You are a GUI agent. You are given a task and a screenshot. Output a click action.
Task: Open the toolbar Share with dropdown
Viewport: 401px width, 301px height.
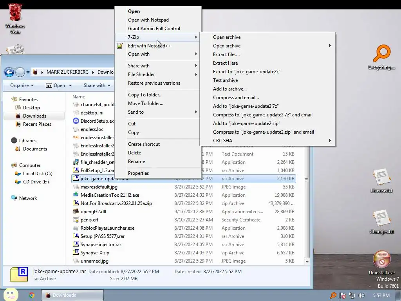tap(97, 85)
